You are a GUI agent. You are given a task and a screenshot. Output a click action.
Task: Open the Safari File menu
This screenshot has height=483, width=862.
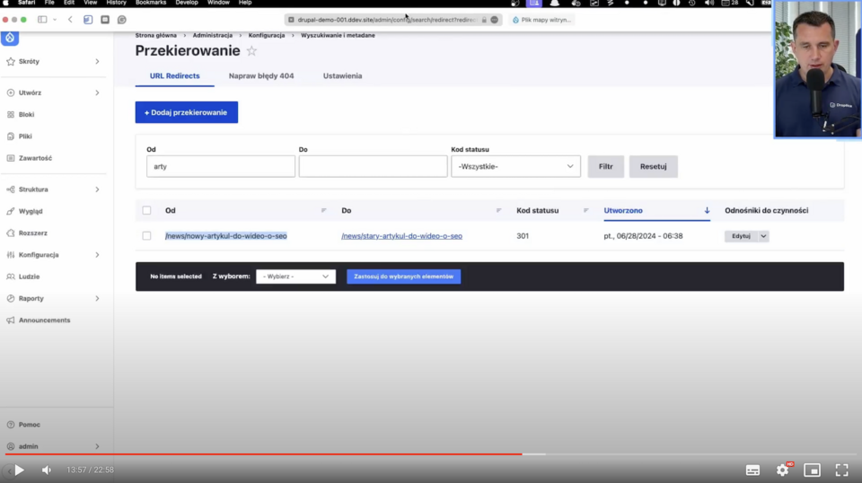tap(49, 3)
